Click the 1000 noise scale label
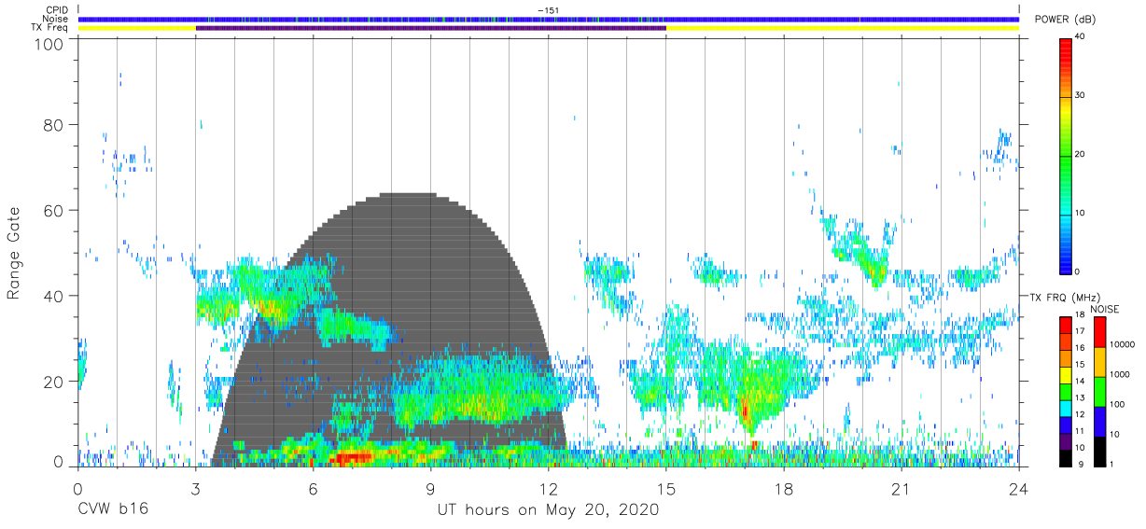The width and height of the screenshot is (1146, 529). click(x=1122, y=374)
